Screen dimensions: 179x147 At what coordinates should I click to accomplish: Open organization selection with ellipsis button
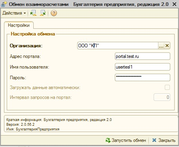pyautogui.click(x=161, y=46)
